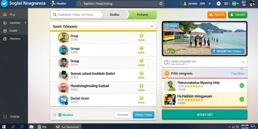
Task: Select the Hanahuinginouiing Gadoad row title
Action: tap(90, 86)
